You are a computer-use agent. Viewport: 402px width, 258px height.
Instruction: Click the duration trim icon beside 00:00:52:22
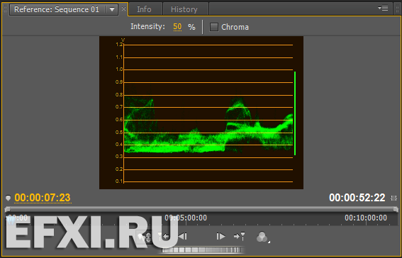(x=393, y=198)
